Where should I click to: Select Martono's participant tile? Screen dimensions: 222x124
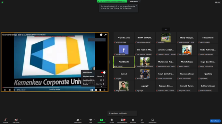(x=166, y=38)
